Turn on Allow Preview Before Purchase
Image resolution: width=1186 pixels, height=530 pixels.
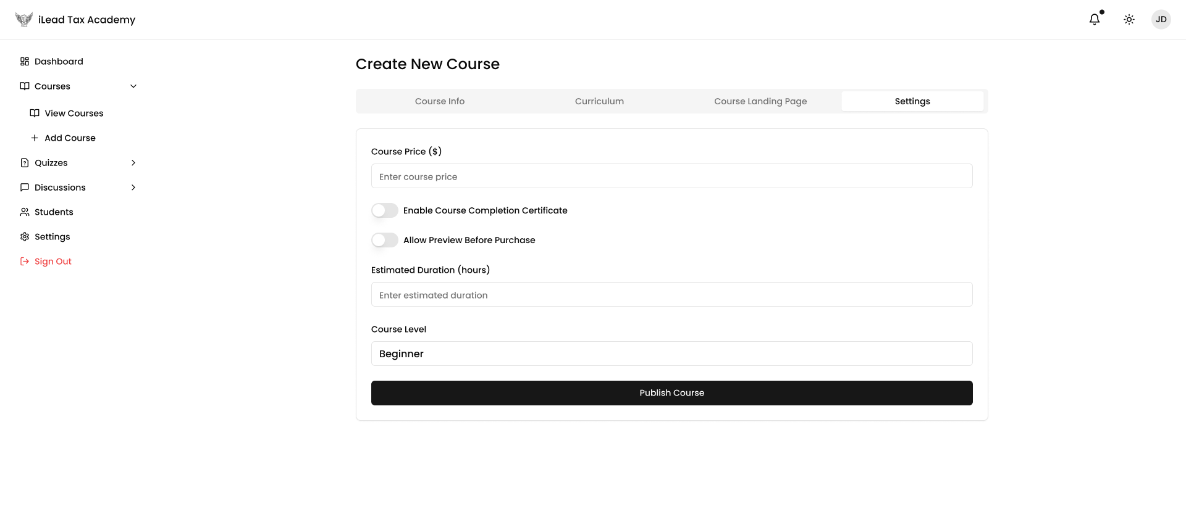click(385, 240)
